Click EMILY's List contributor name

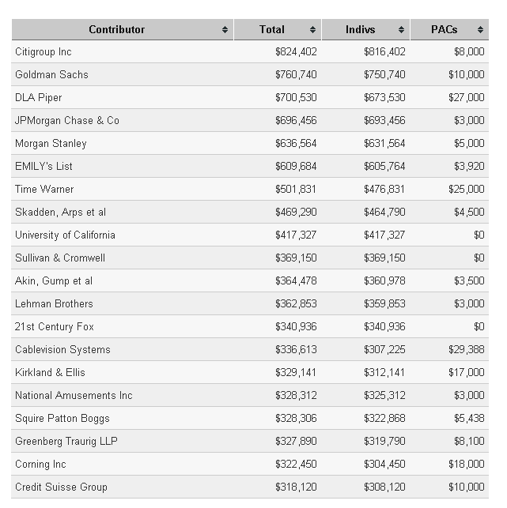click(44, 167)
